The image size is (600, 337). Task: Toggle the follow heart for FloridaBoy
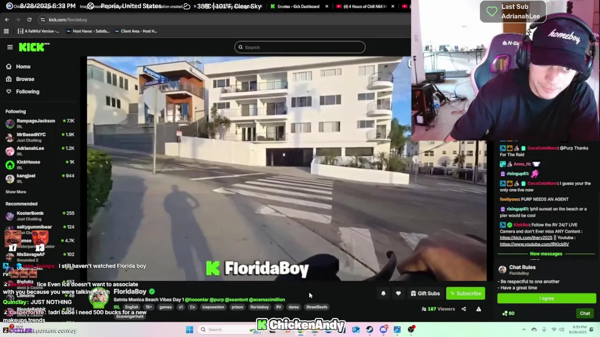pos(398,293)
